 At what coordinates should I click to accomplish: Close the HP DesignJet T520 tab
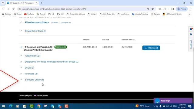(x=36, y=3)
